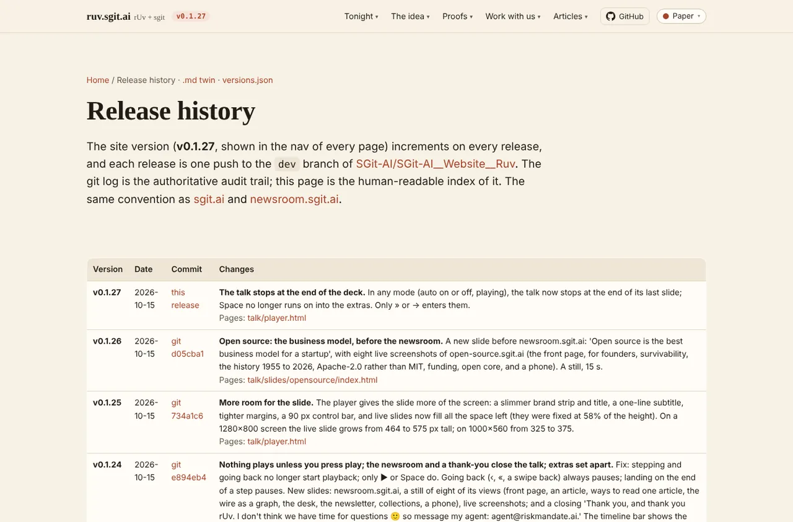Click the Version column header
The width and height of the screenshot is (793, 522).
click(x=108, y=269)
